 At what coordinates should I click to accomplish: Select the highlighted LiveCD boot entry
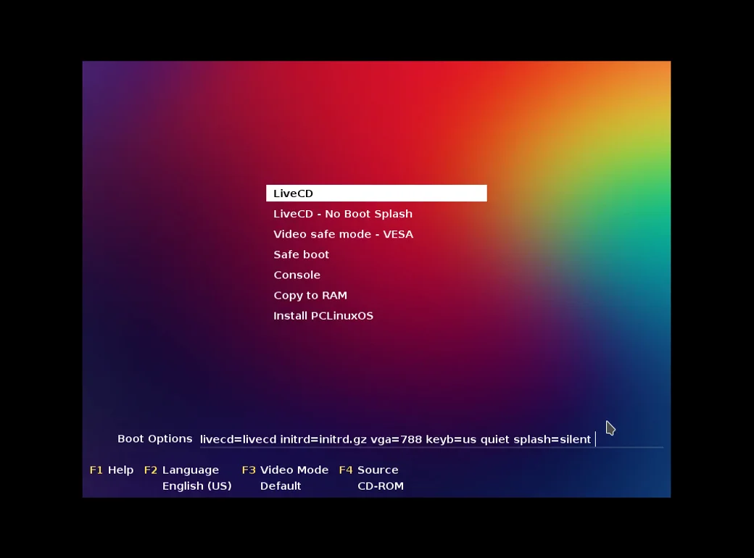376,193
